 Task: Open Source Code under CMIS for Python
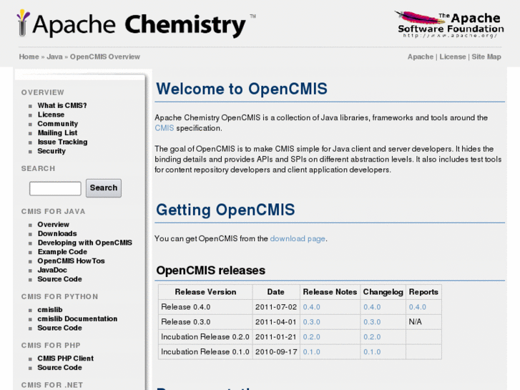(x=59, y=328)
